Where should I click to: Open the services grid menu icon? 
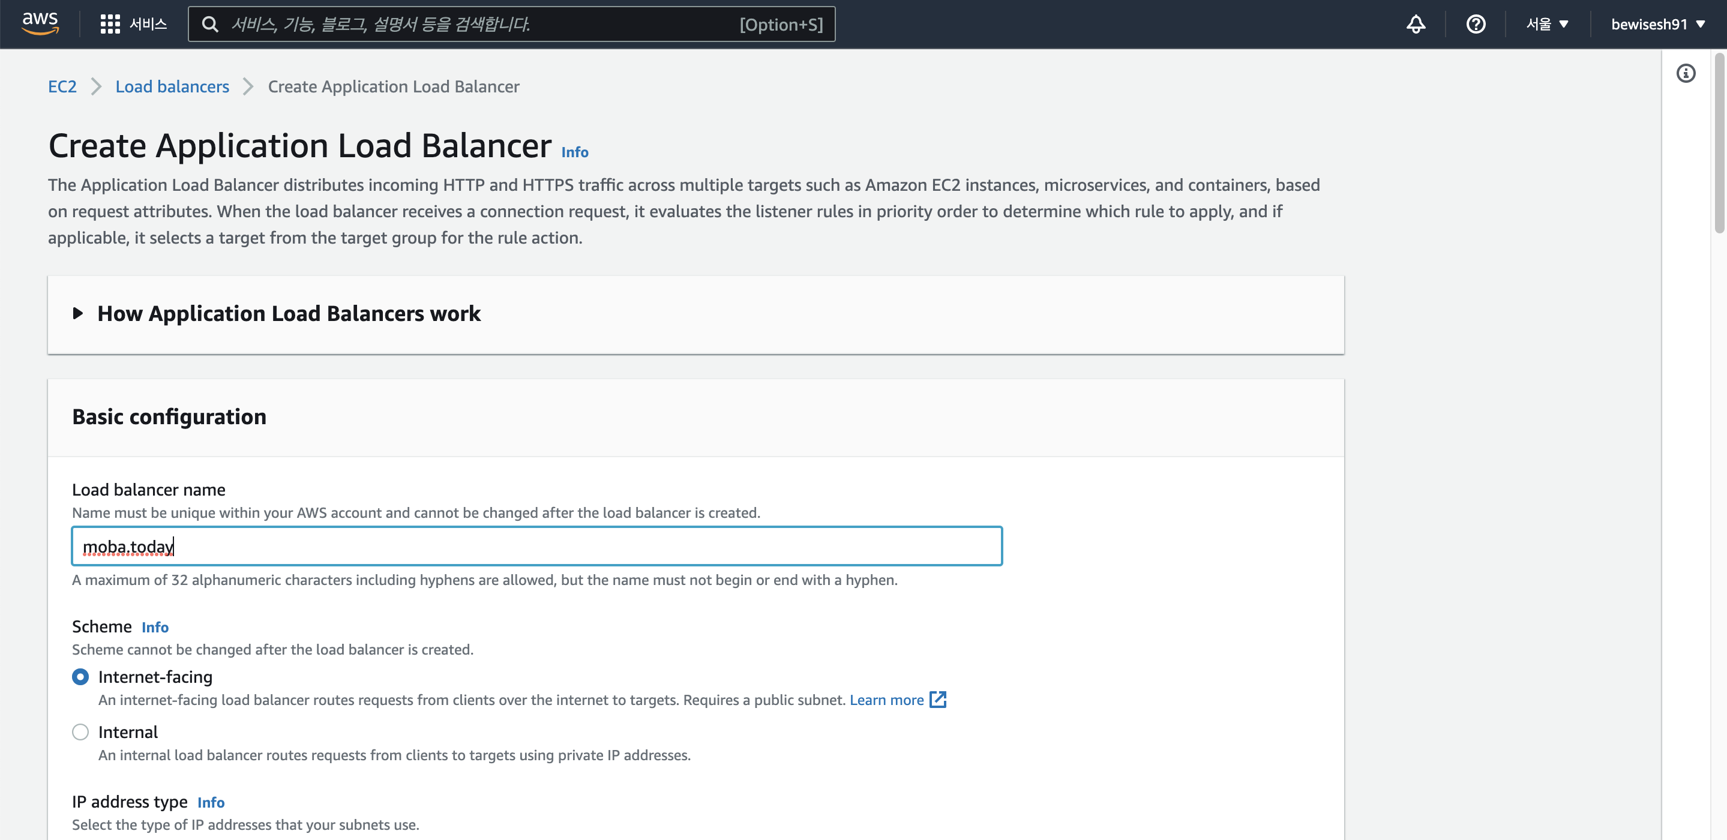point(110,24)
